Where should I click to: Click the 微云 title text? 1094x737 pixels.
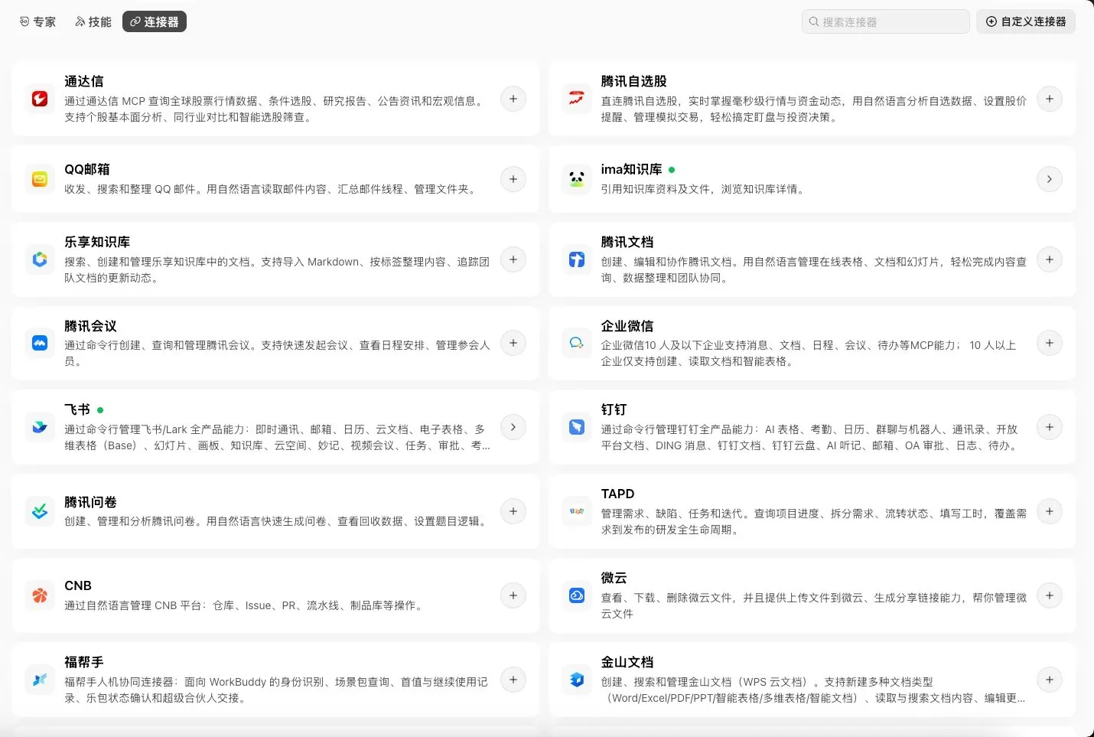pos(614,578)
